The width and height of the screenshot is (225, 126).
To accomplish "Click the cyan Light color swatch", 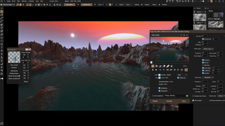I will pyautogui.click(x=159, y=75).
